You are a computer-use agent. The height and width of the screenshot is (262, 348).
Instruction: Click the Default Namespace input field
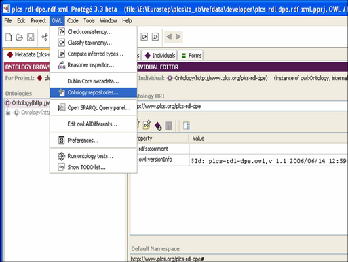coord(239,258)
